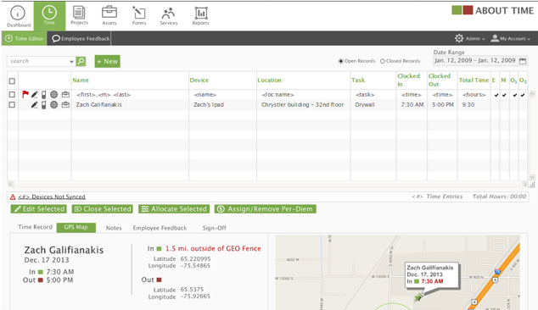Check the Zach Galifianakis row checkbox

12,104
